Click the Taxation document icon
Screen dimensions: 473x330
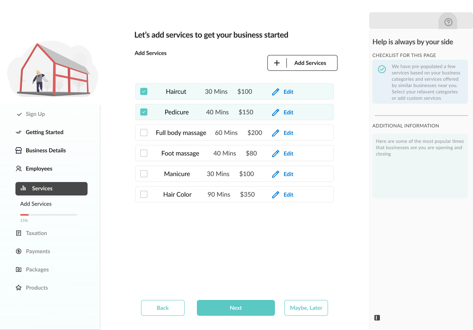tap(19, 233)
